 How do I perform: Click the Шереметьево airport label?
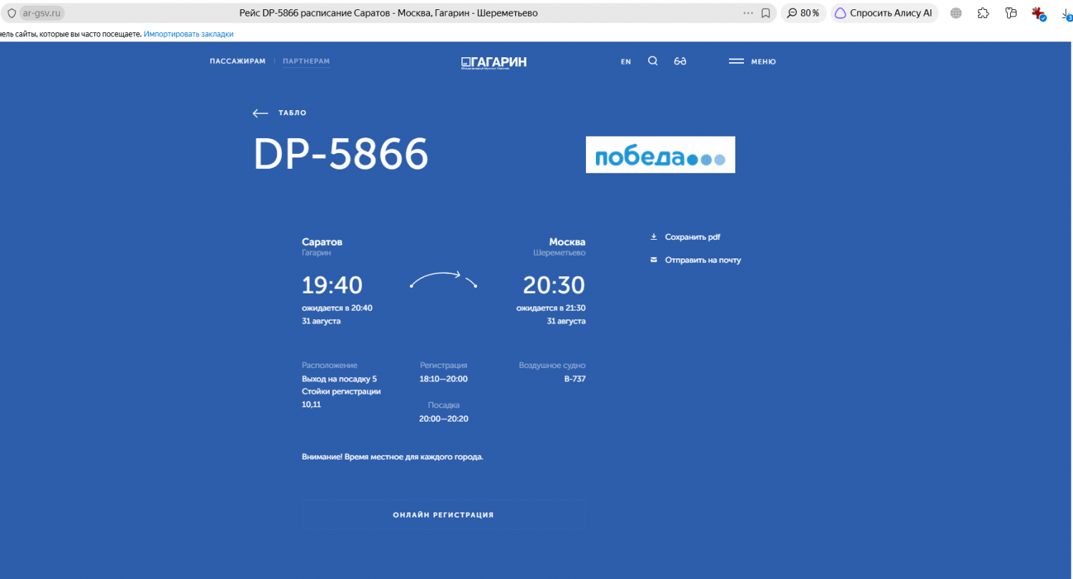click(x=559, y=253)
